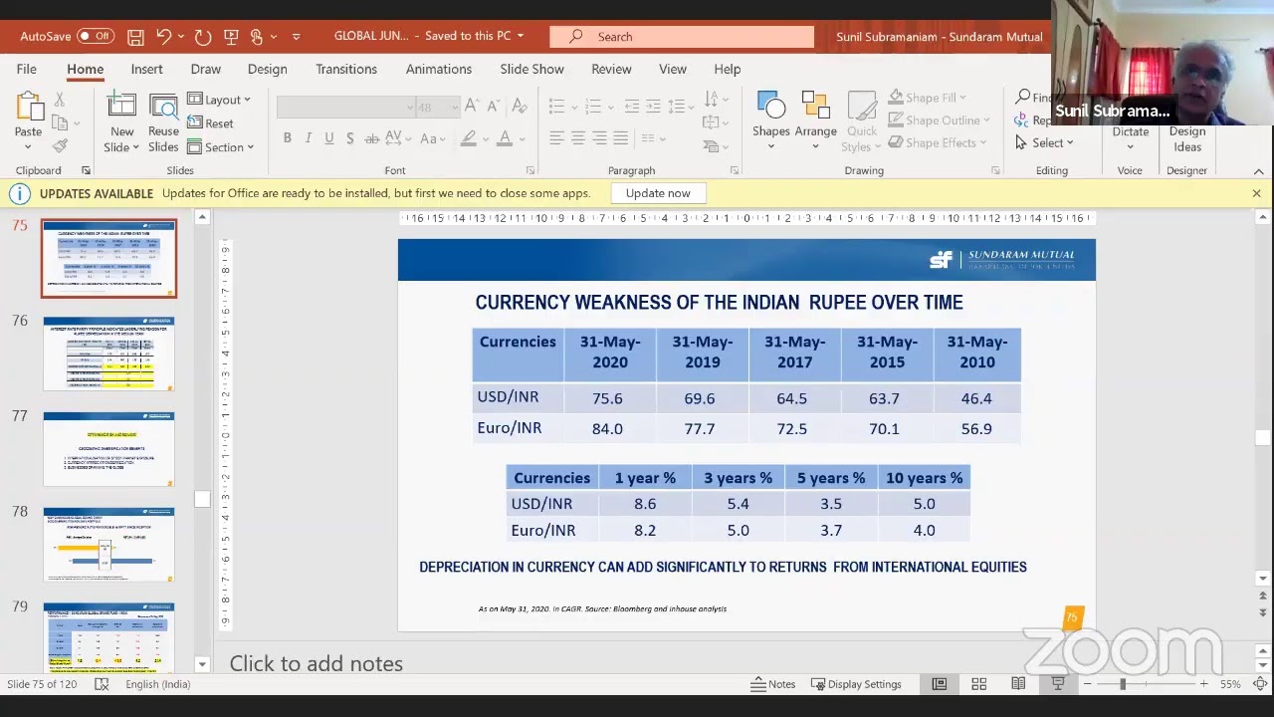Switch to the Draw tab
Image resolution: width=1274 pixels, height=717 pixels.
click(x=206, y=69)
